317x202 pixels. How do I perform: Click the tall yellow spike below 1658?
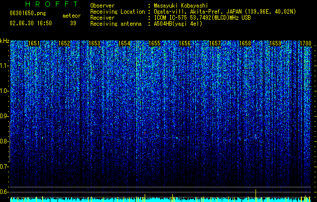click(256, 195)
